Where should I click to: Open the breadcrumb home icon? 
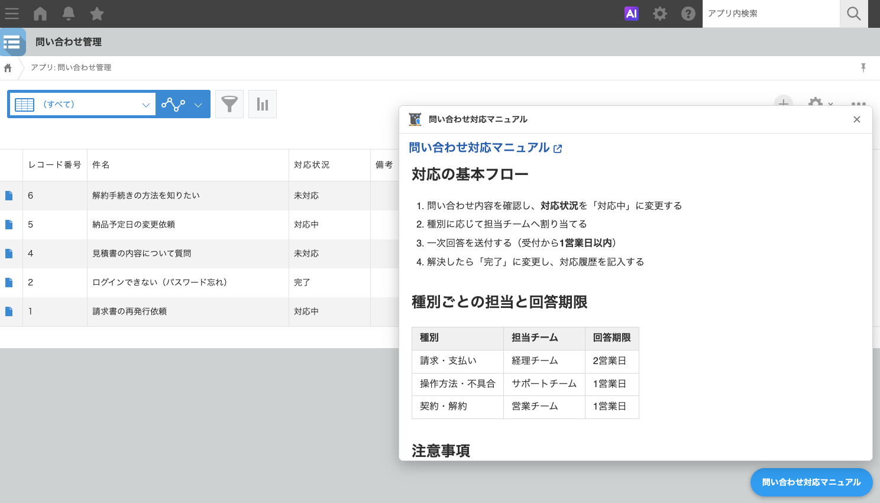(8, 68)
